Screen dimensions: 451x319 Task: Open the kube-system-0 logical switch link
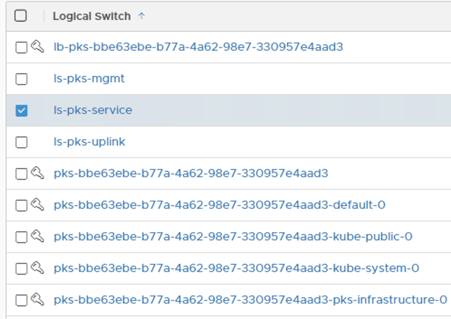click(x=236, y=268)
